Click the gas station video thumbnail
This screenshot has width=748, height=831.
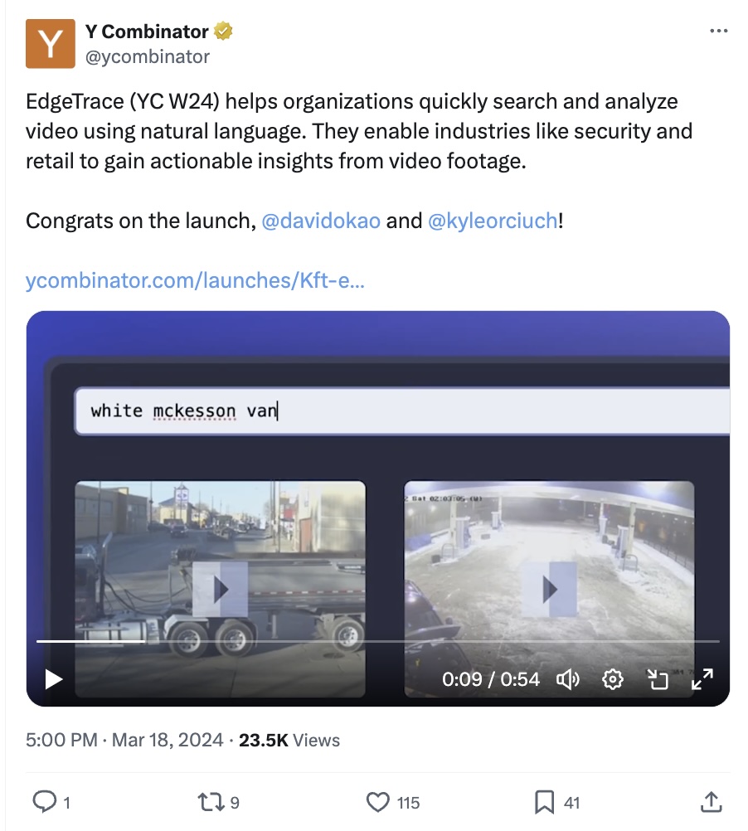click(549, 589)
